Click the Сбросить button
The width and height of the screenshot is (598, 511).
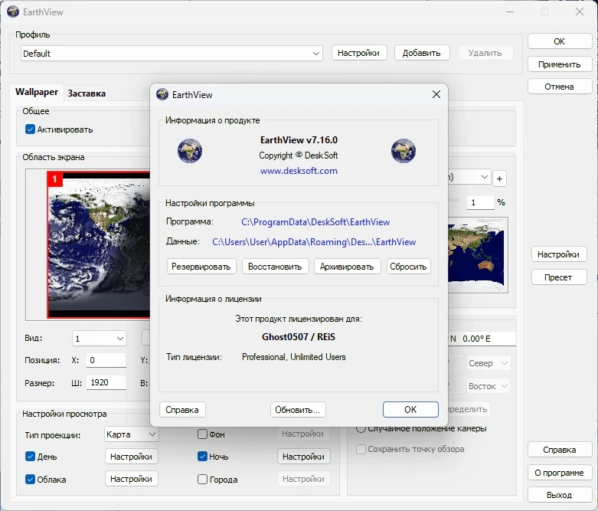point(408,267)
